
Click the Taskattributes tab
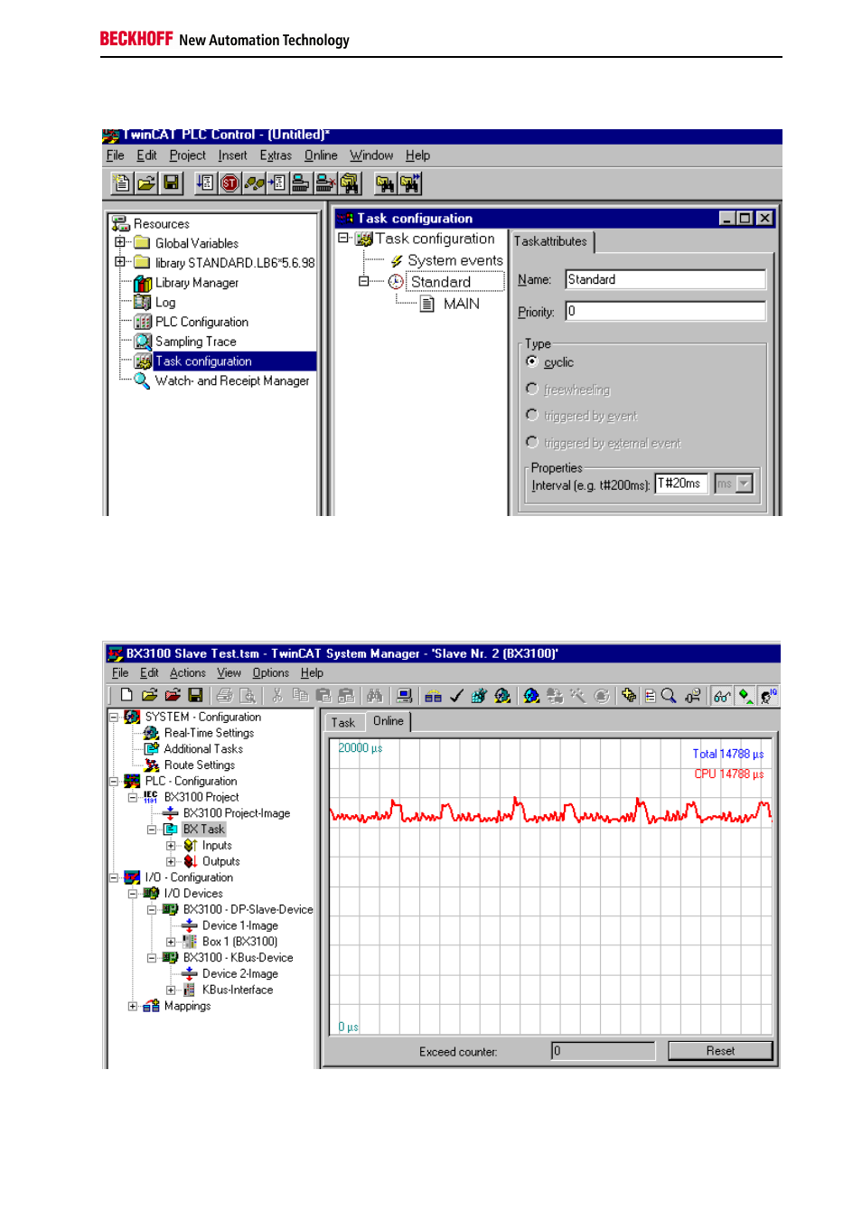pos(550,241)
